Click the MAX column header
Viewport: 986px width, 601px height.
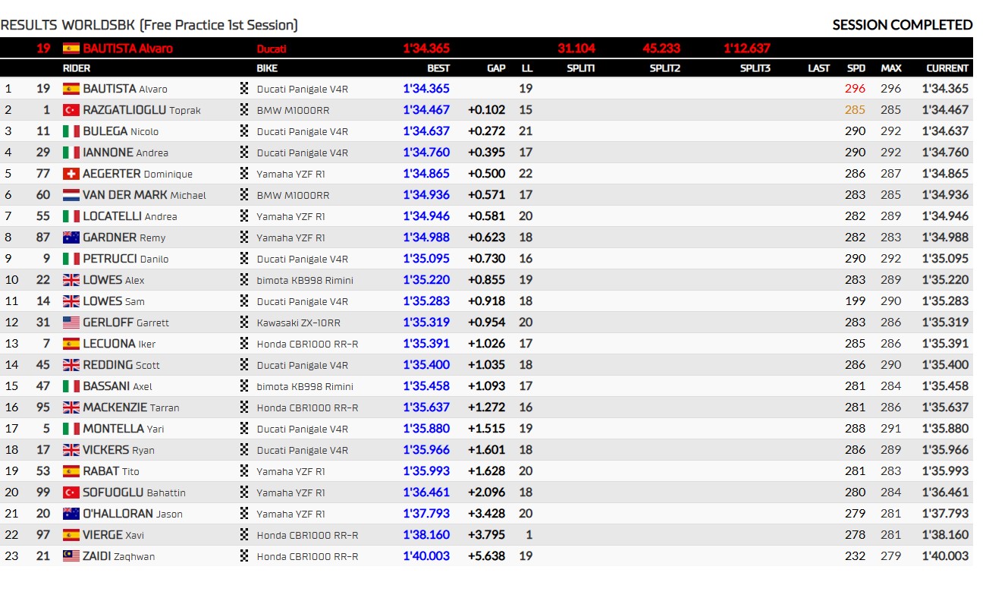coord(891,68)
